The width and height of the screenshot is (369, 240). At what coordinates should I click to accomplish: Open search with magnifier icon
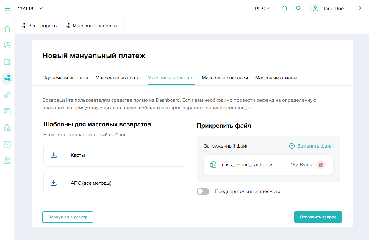[298, 9]
